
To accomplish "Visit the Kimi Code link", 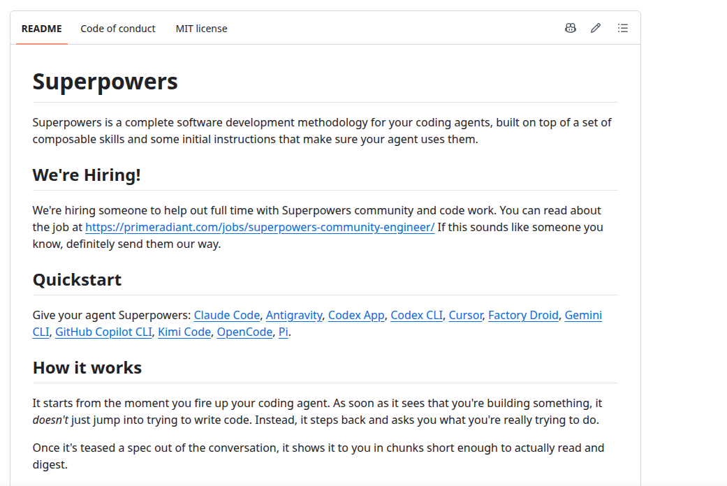I will click(184, 332).
